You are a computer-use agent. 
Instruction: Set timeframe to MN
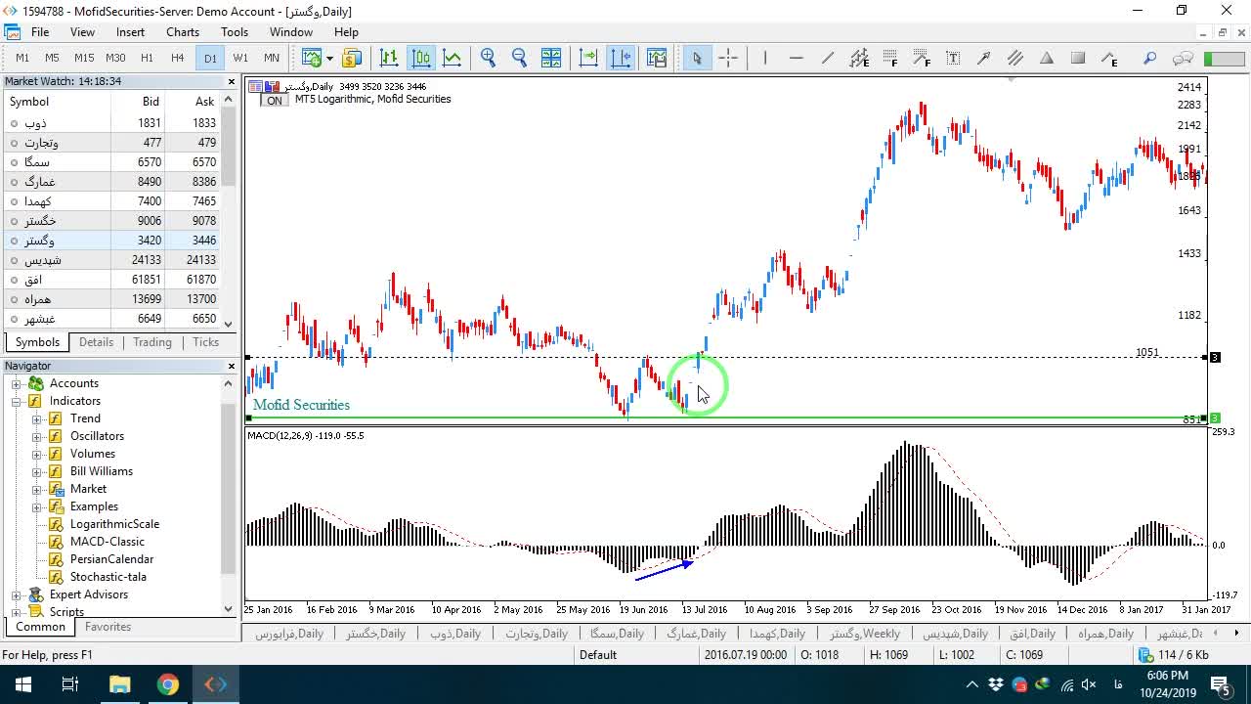tap(272, 58)
